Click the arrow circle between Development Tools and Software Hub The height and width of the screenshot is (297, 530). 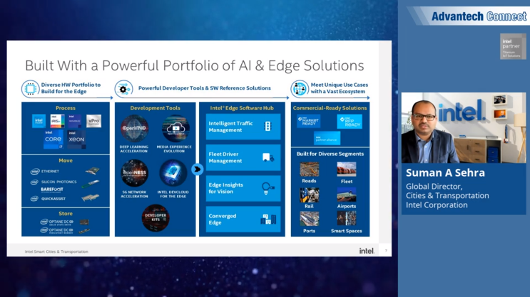point(197,169)
